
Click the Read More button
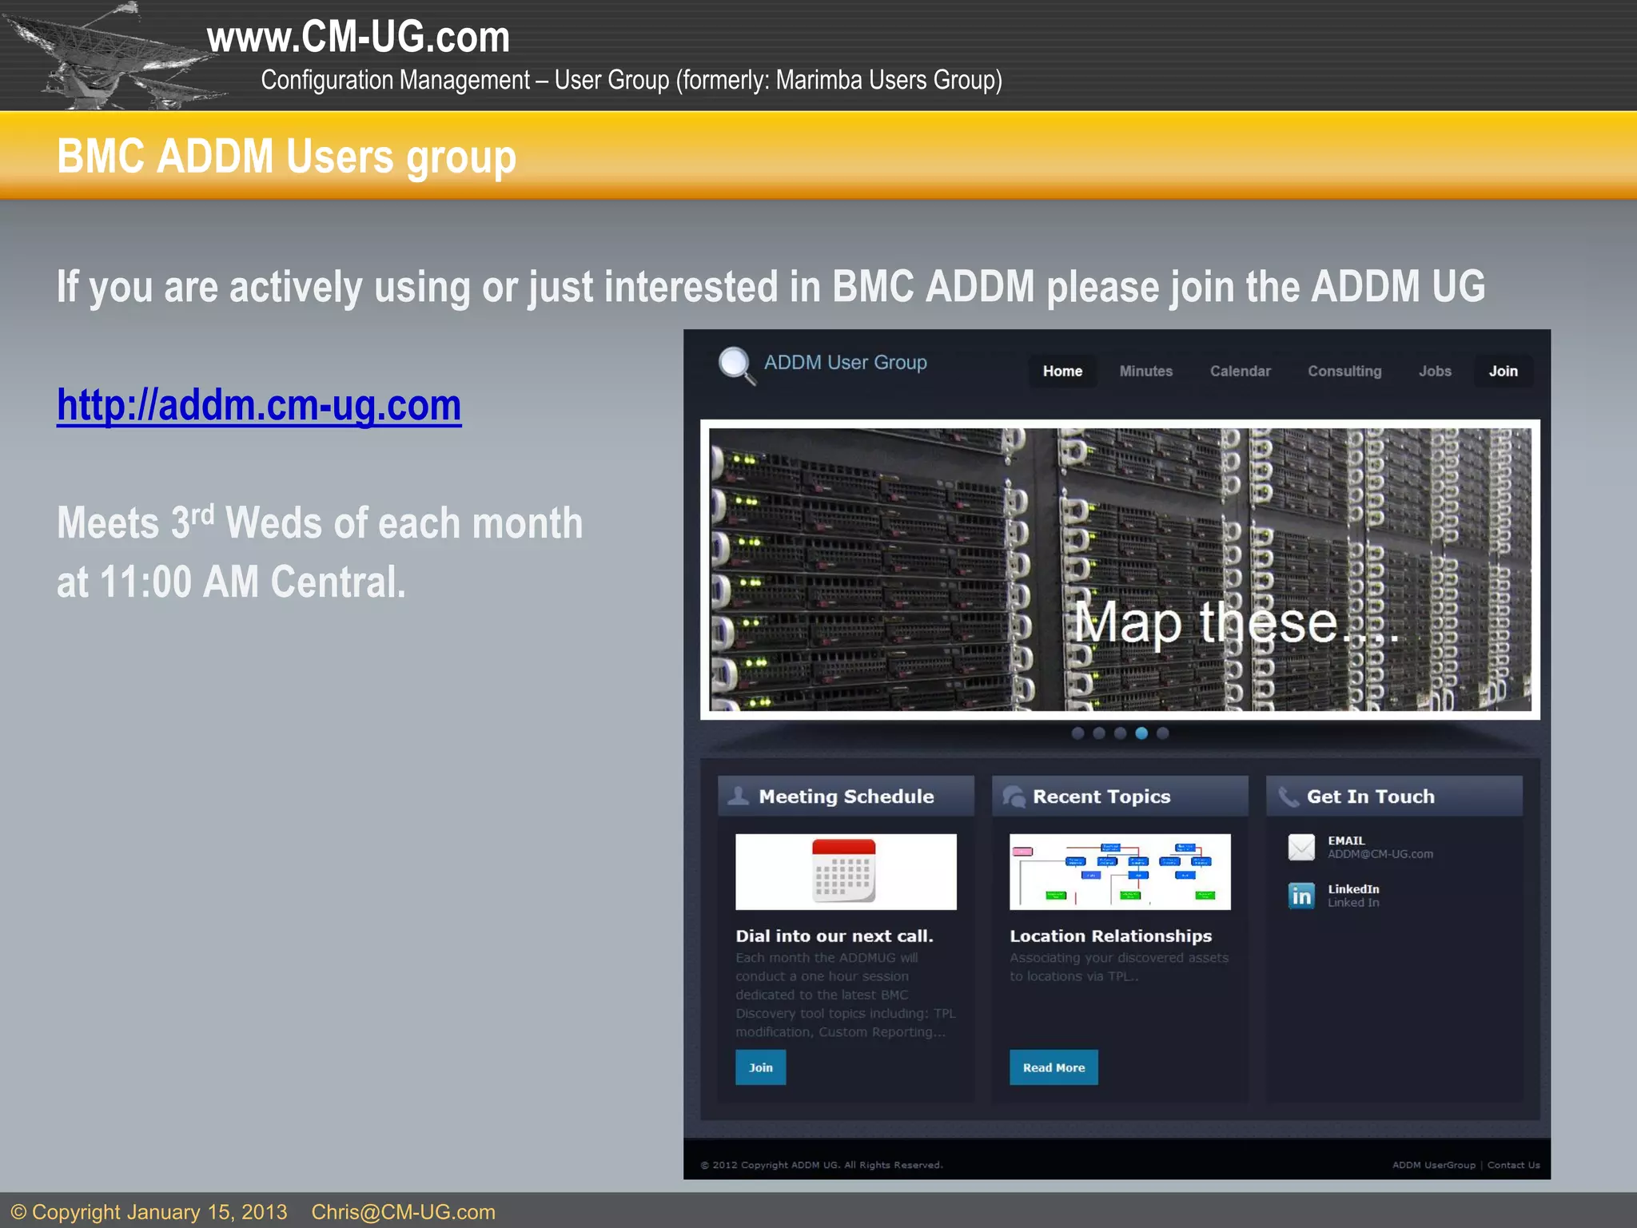click(1053, 1067)
